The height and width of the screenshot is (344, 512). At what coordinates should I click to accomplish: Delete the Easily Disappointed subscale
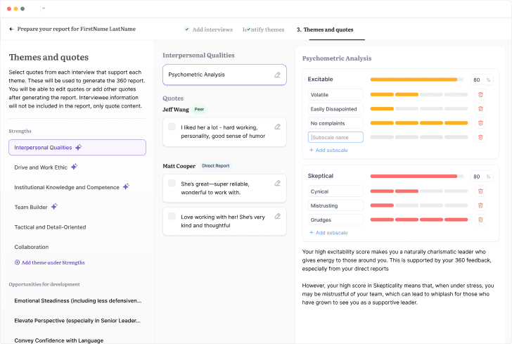coord(480,108)
